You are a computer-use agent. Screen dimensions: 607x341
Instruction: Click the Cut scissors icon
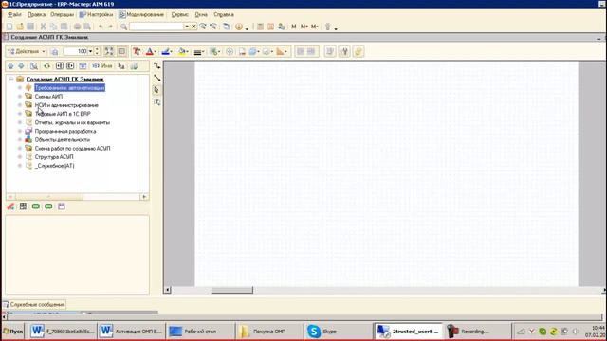point(43,27)
